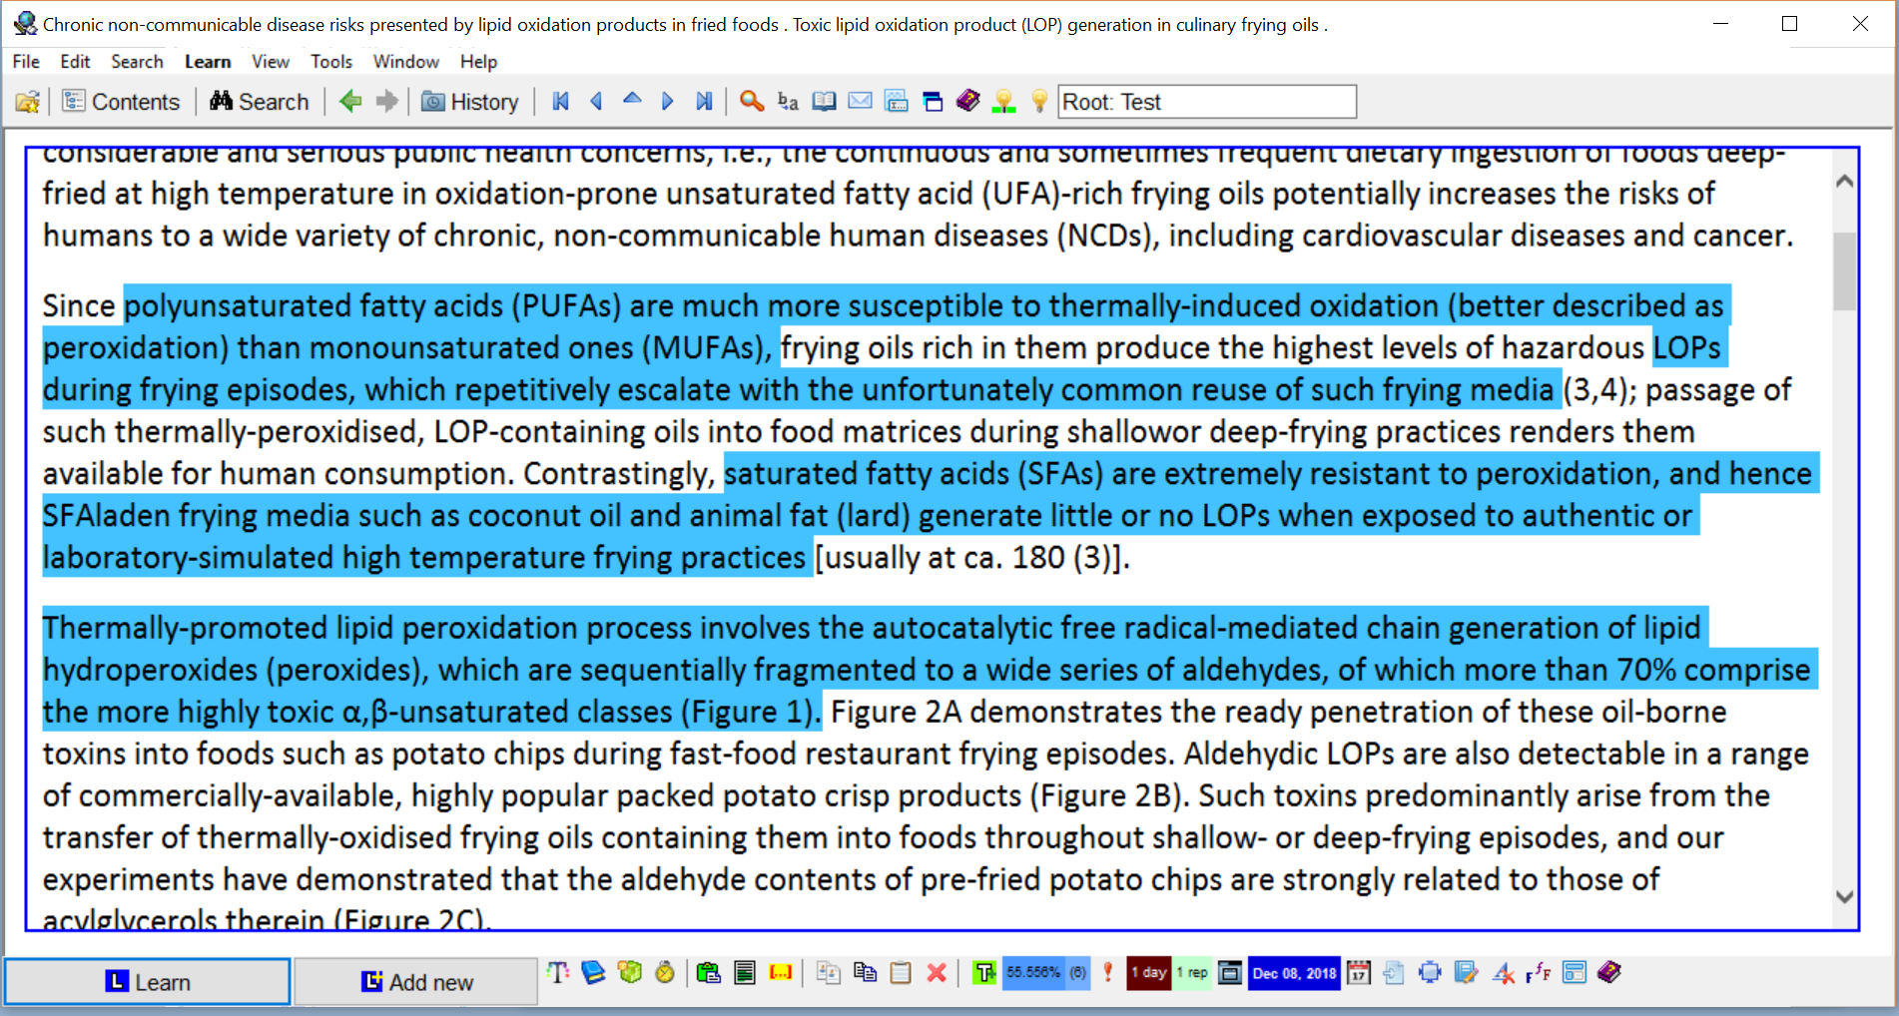Click the green cube icon

629,972
